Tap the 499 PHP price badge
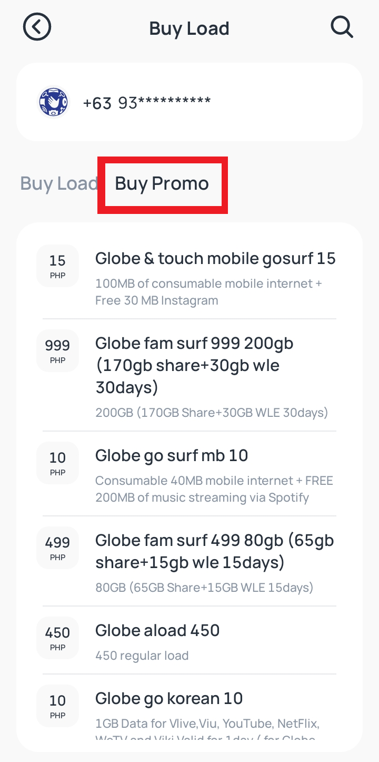The height and width of the screenshot is (762, 379). [x=57, y=548]
